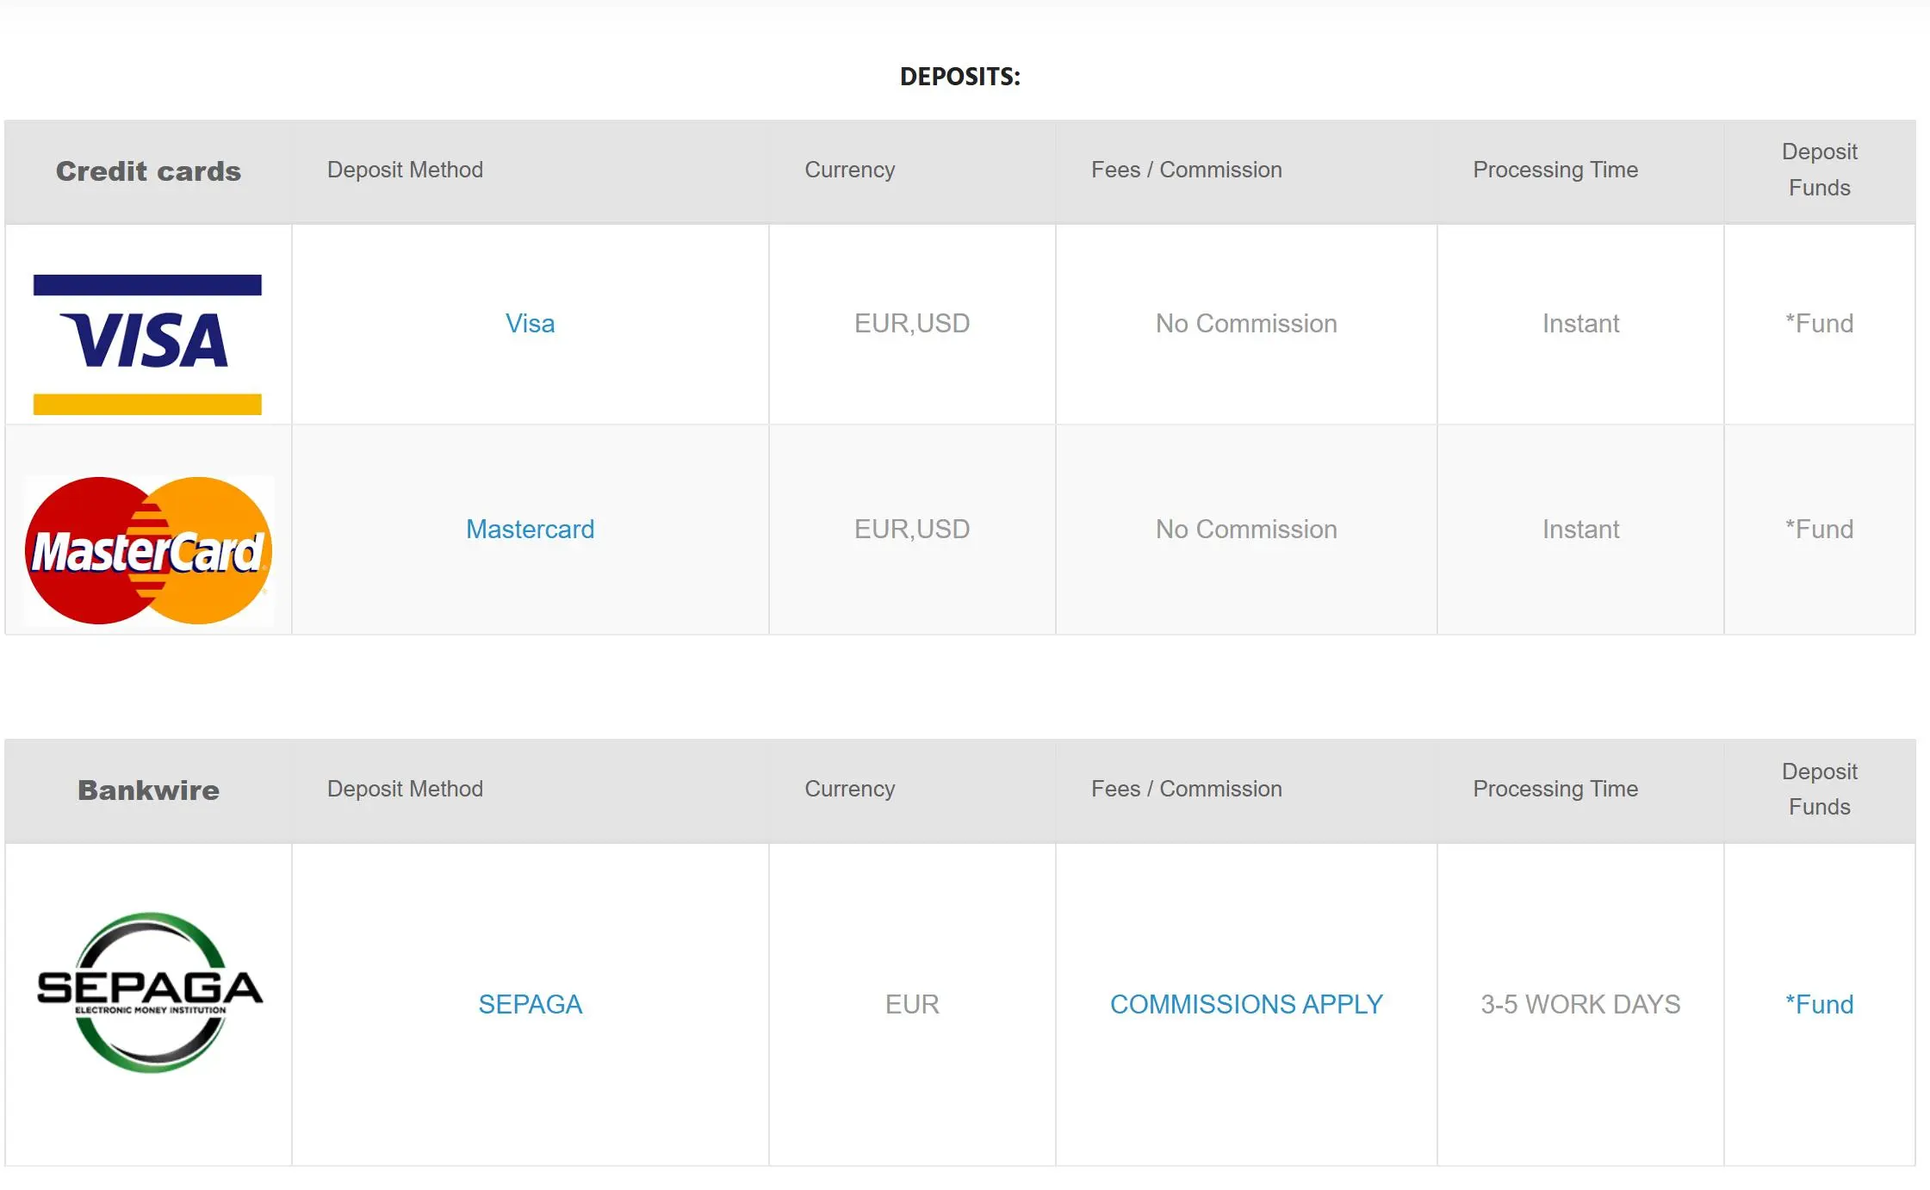Click Deposit Method header in Credit cards table
Viewport: 1930px width, 1190px height.
coord(405,170)
